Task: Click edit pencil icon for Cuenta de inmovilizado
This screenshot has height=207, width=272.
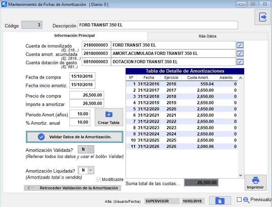Action: tap(240, 45)
